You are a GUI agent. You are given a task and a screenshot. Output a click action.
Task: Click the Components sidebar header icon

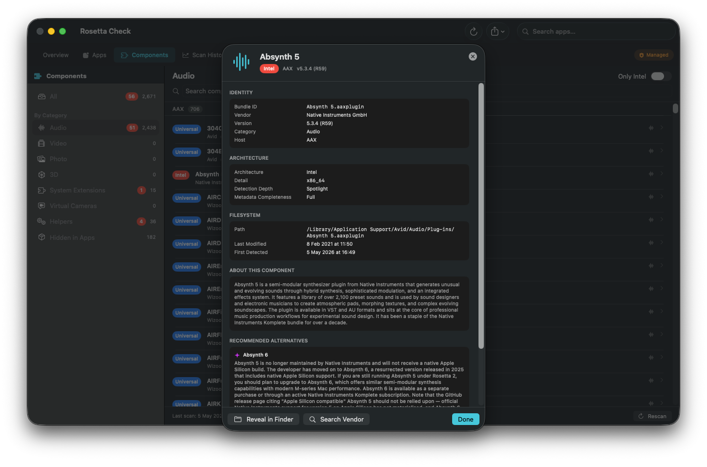38,76
